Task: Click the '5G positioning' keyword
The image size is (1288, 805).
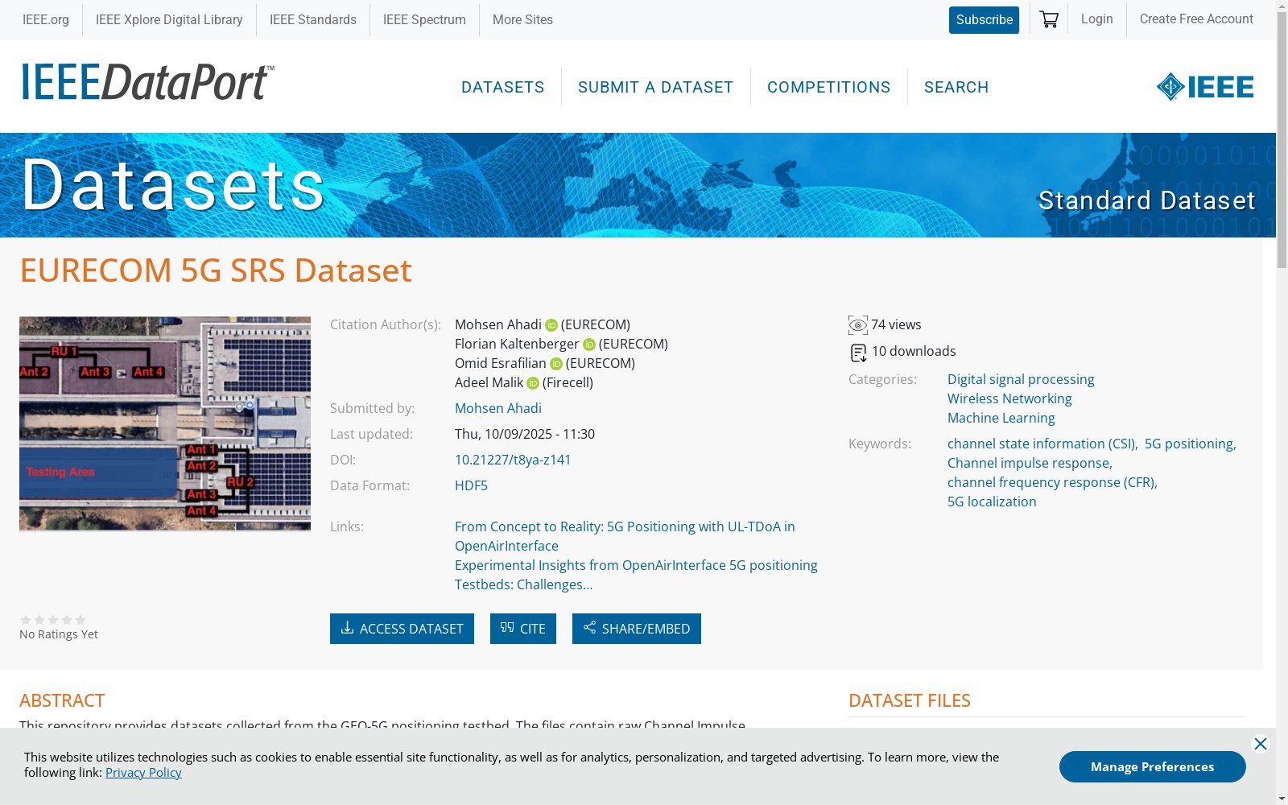Action: pos(1189,444)
